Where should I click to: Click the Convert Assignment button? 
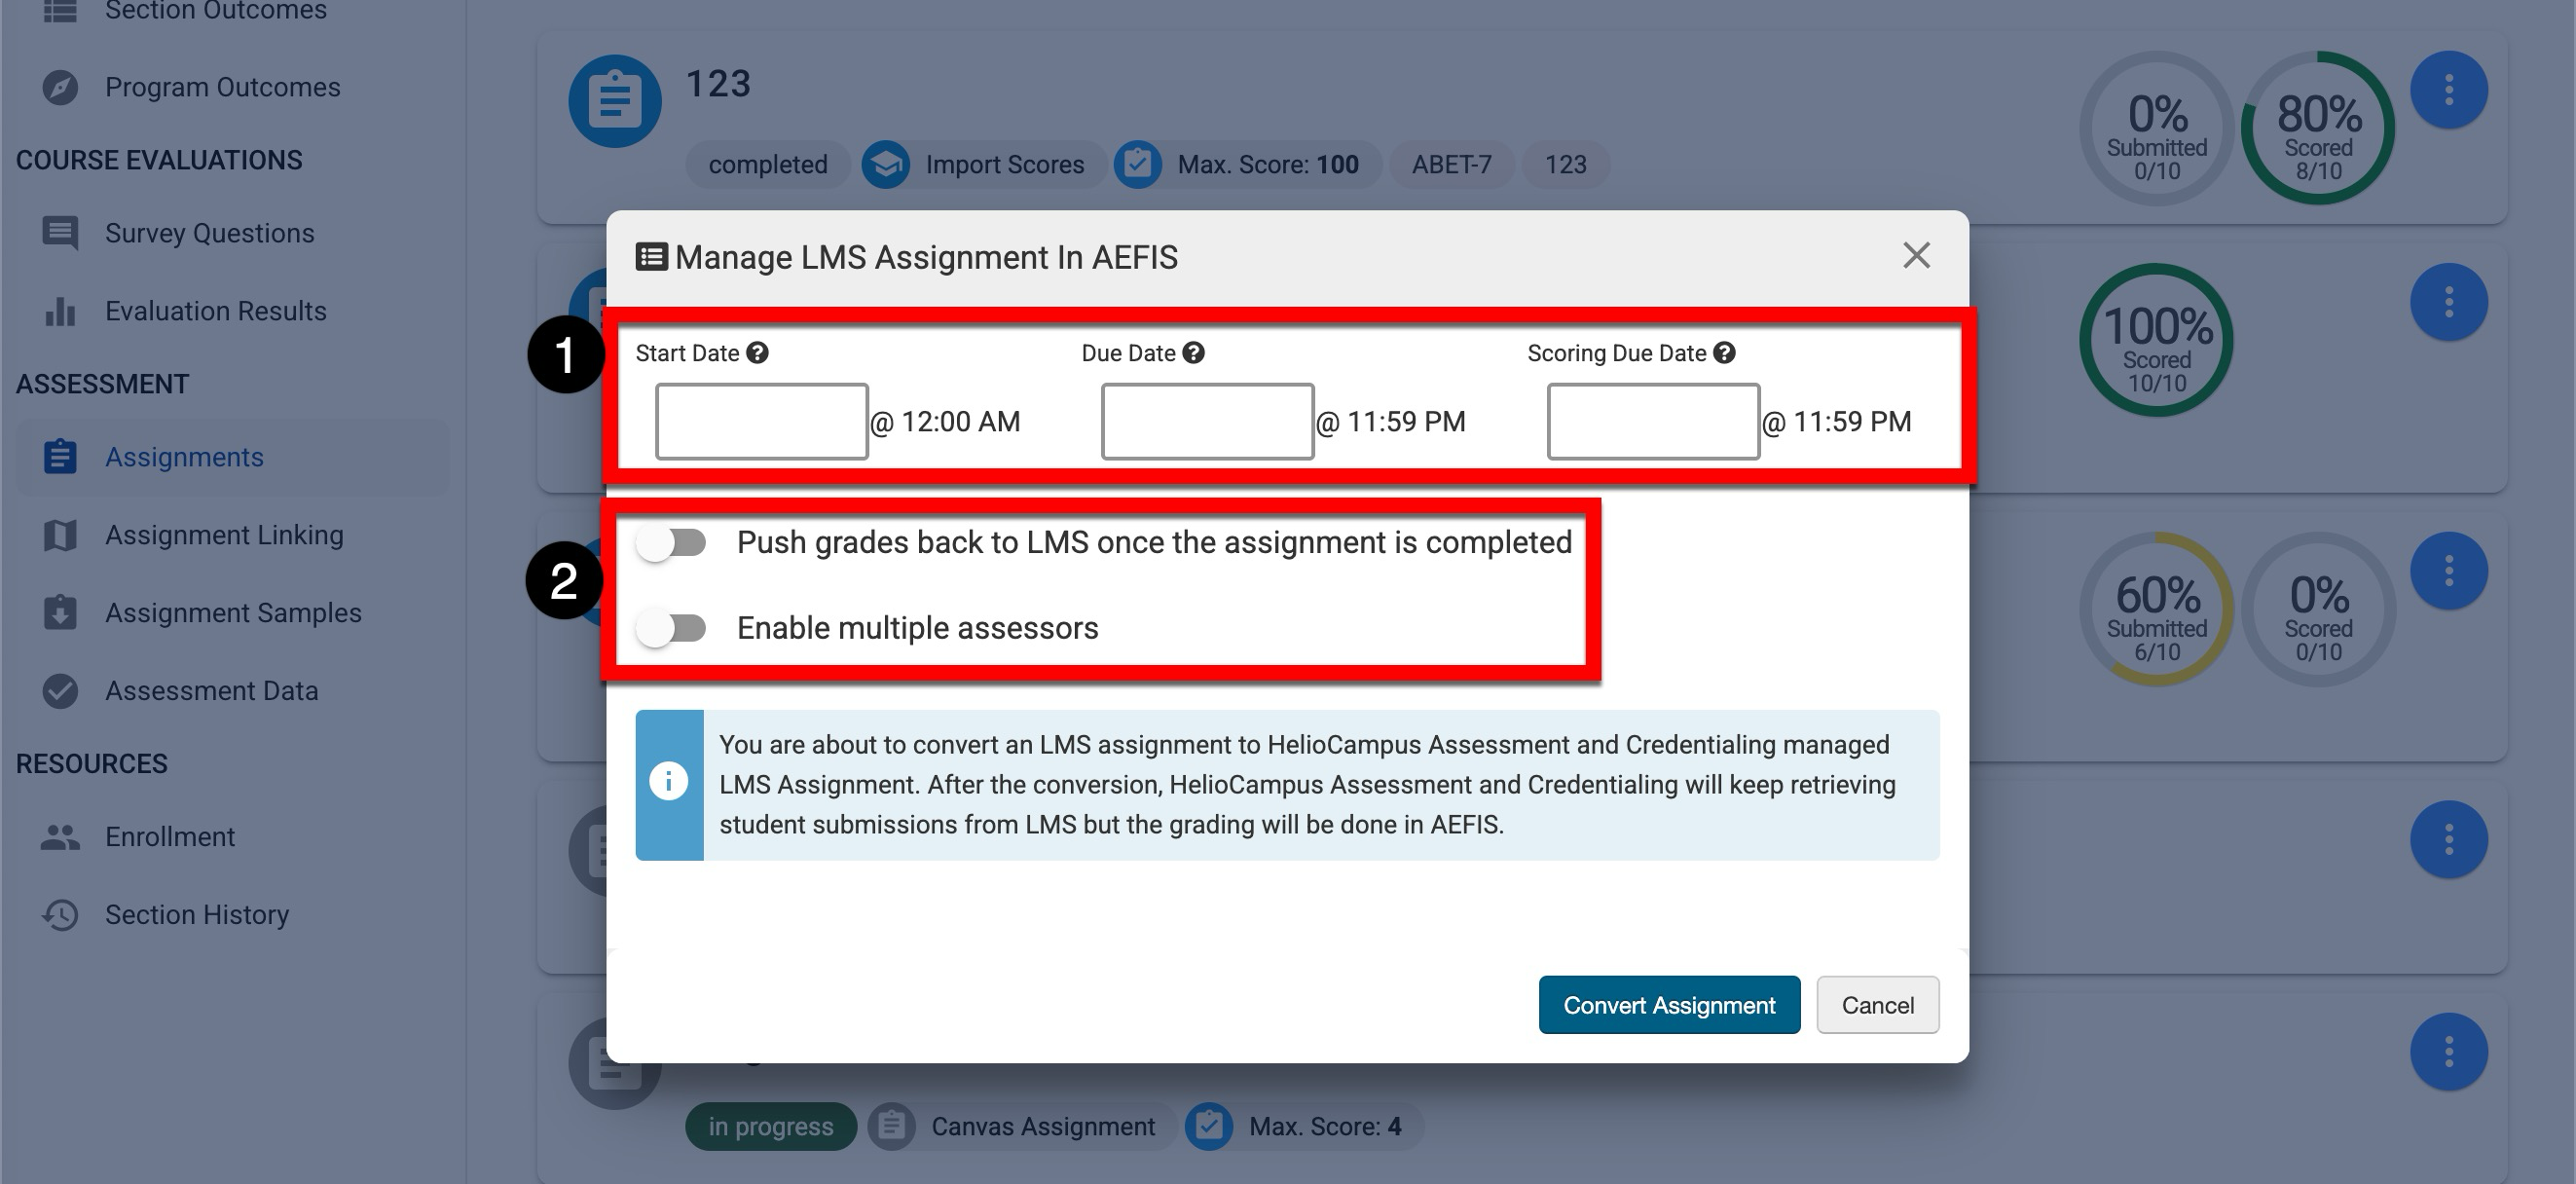(x=1669, y=1005)
